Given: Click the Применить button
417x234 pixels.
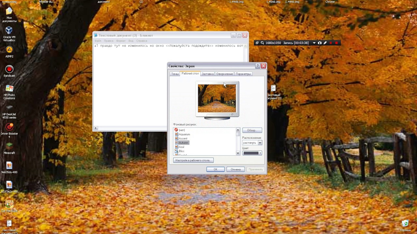Looking at the screenshot, I should coord(255,169).
